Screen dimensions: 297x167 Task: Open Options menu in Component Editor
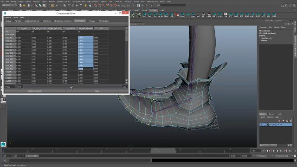pos(8,18)
